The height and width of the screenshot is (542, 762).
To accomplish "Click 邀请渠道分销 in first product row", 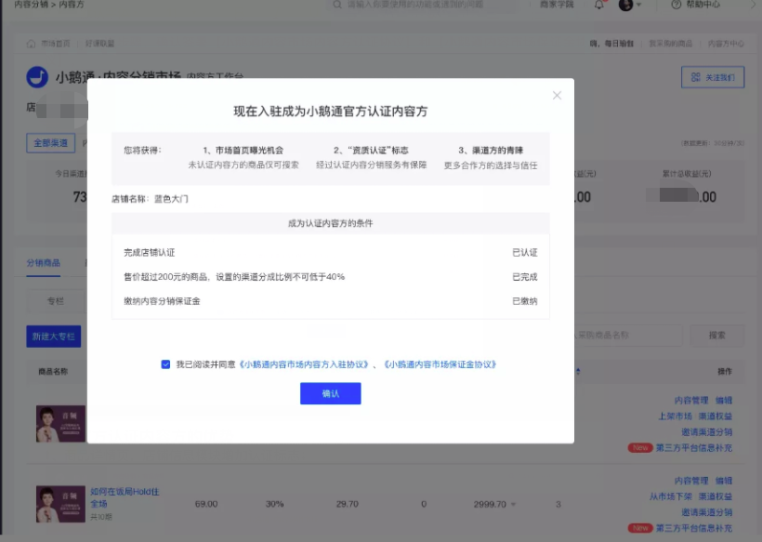I will (x=706, y=432).
